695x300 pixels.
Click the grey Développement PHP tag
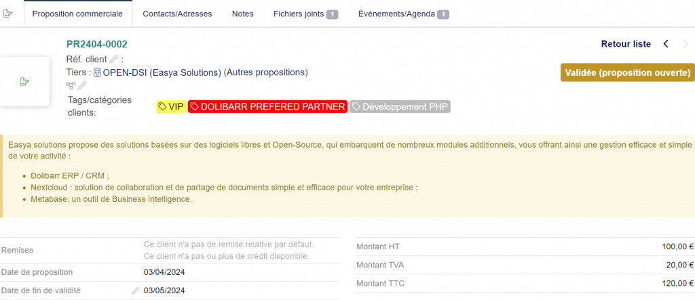[x=400, y=106]
